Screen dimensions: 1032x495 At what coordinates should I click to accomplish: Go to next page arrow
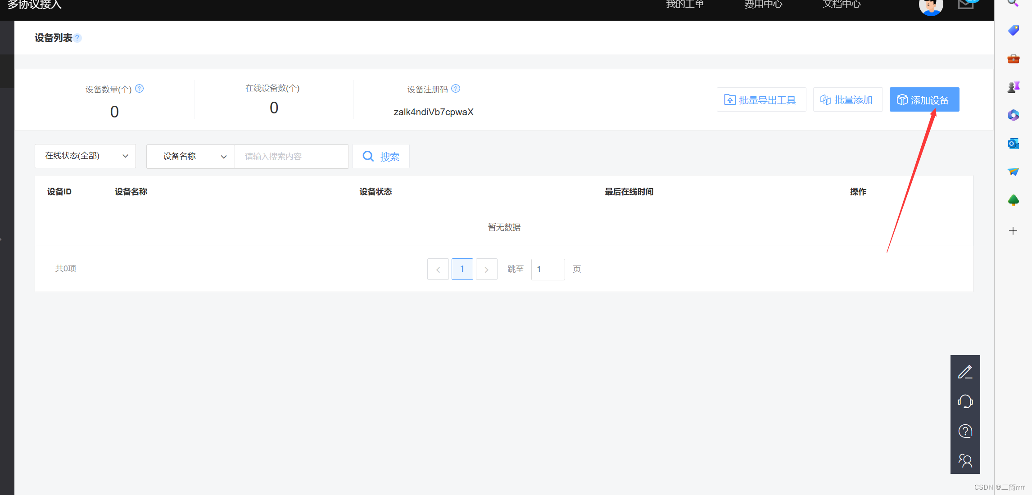(x=486, y=270)
